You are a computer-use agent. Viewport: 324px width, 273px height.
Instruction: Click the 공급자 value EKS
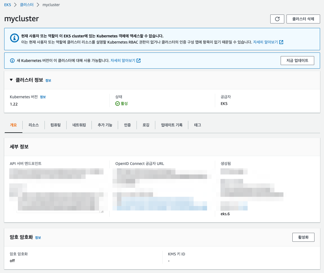224,104
